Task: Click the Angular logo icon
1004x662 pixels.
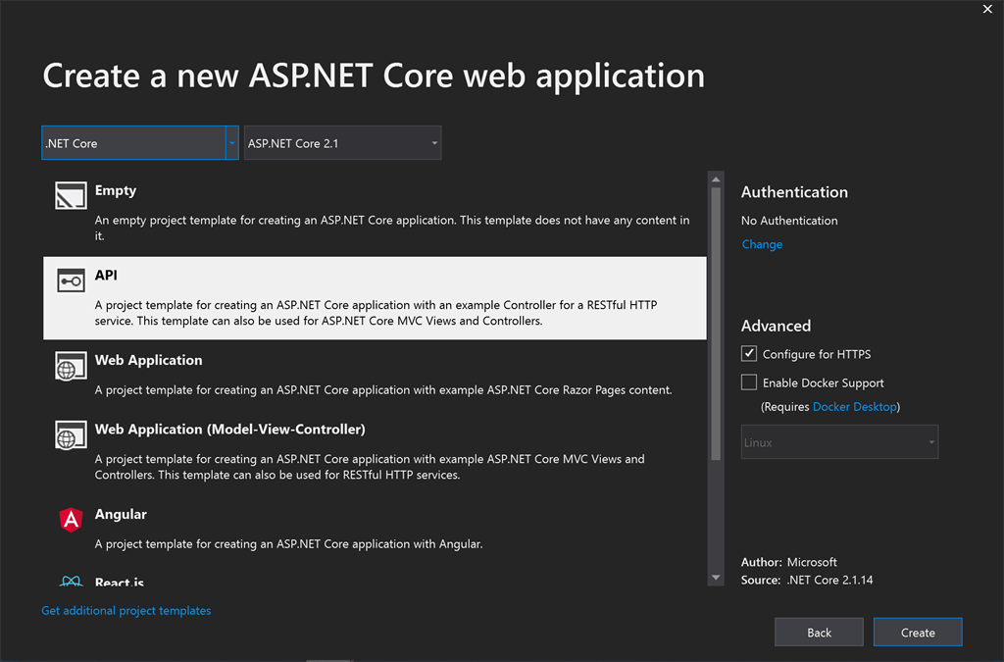Action: coord(71,521)
